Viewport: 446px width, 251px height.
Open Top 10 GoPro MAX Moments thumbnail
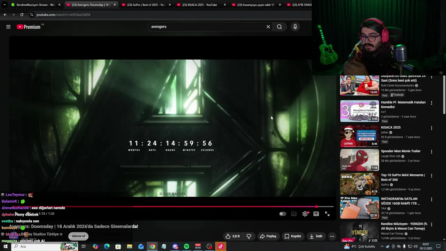[x=360, y=184]
